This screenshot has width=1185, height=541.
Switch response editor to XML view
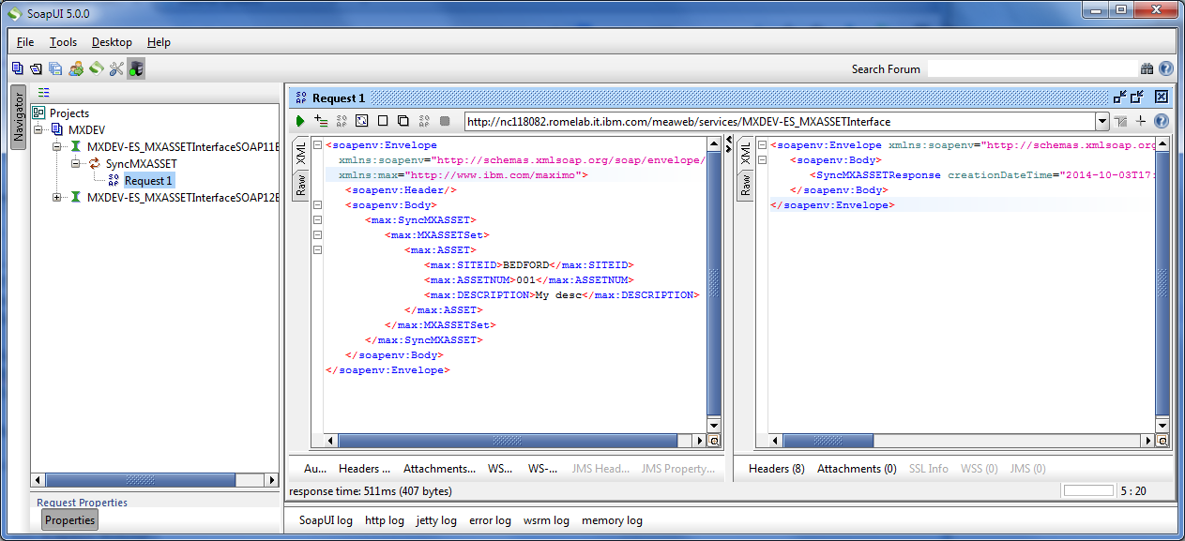click(746, 154)
